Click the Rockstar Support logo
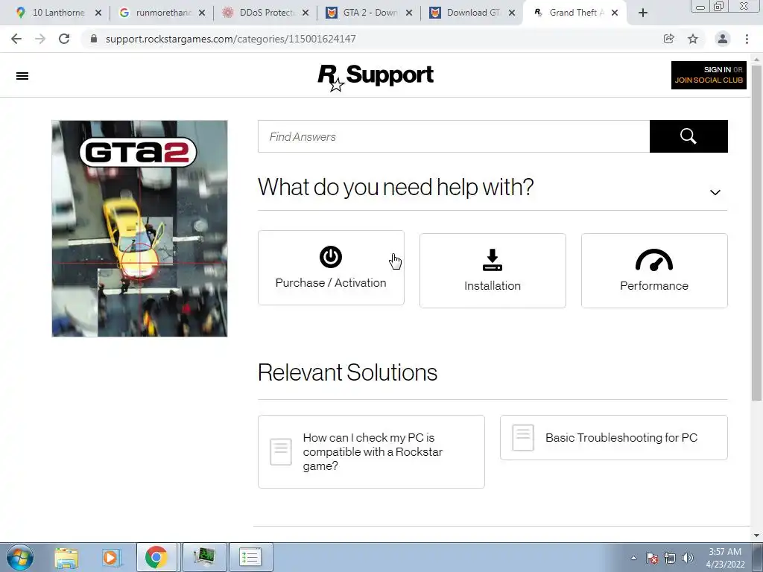This screenshot has height=572, width=763. (x=376, y=77)
